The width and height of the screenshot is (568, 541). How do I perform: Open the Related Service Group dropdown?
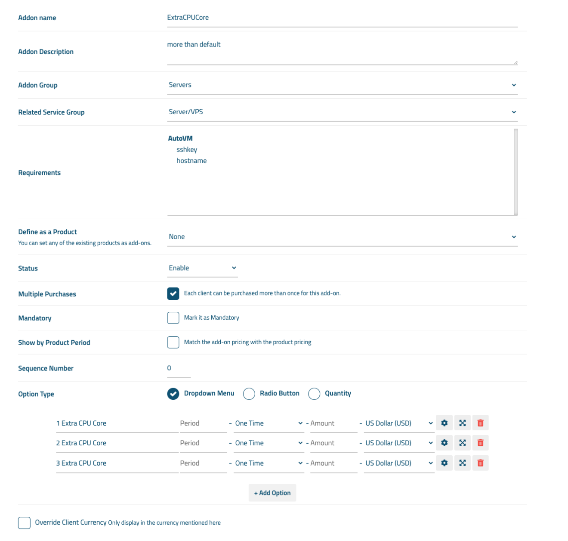tap(342, 112)
